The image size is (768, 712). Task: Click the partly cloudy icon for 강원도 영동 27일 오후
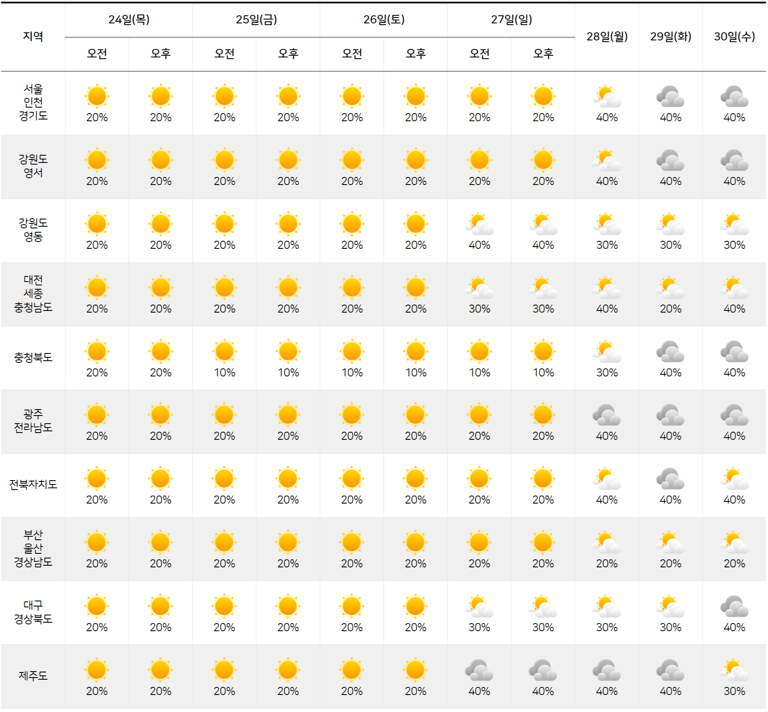tap(543, 224)
